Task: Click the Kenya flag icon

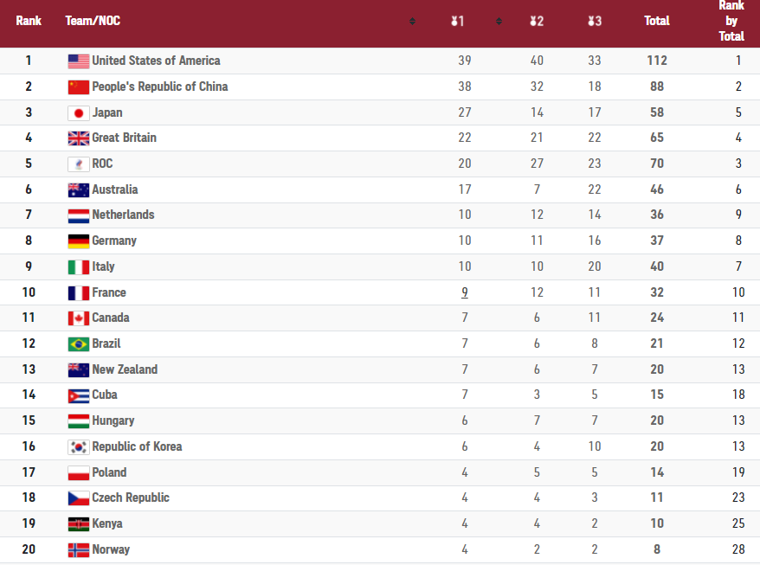Action: tap(79, 524)
